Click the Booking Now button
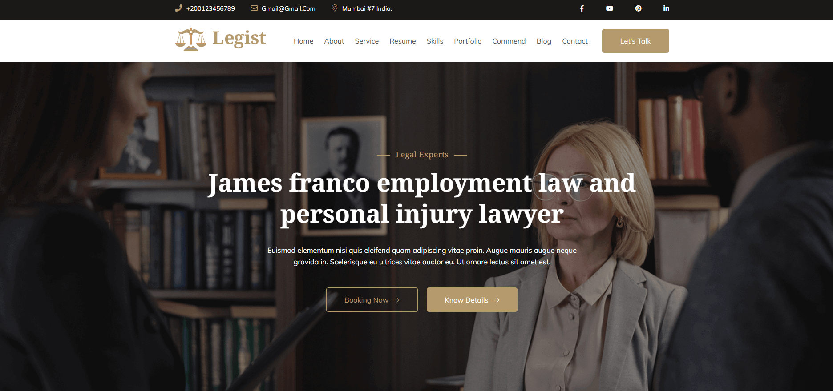The image size is (833, 391). [x=372, y=300]
